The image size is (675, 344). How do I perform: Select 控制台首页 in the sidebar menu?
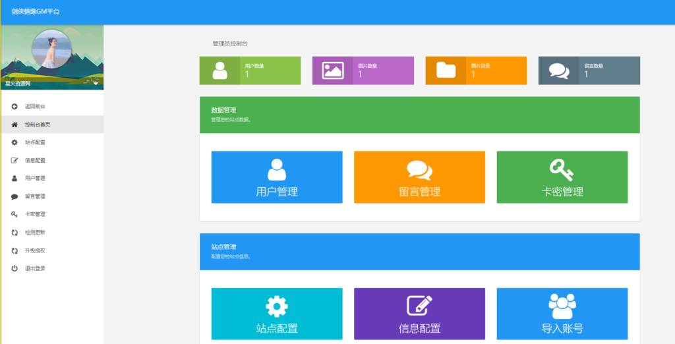point(38,125)
